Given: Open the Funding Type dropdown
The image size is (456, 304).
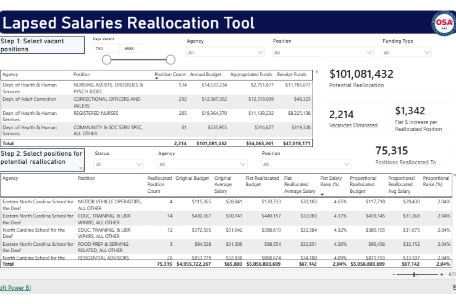Looking at the screenshot, I should pyautogui.click(x=406, y=52).
